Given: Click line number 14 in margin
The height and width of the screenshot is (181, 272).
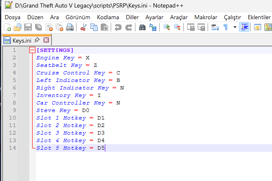Looking at the screenshot, I should (13, 148).
